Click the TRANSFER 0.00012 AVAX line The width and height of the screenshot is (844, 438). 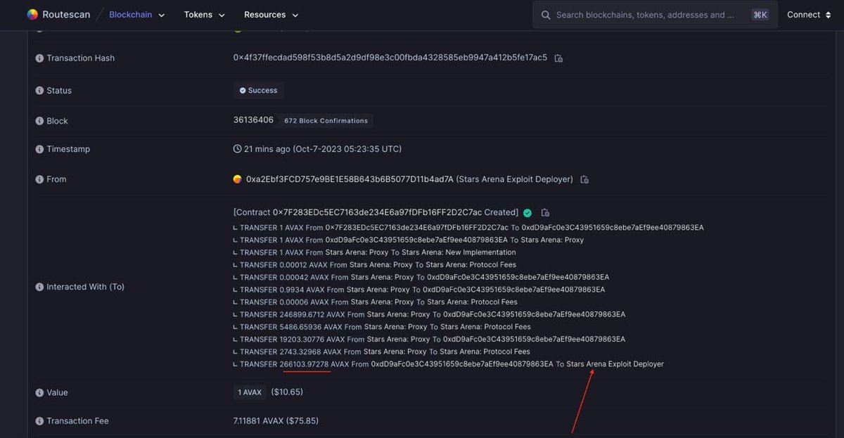pos(375,265)
